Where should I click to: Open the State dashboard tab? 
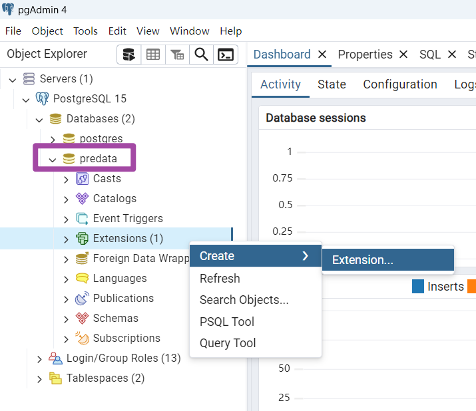pos(332,84)
